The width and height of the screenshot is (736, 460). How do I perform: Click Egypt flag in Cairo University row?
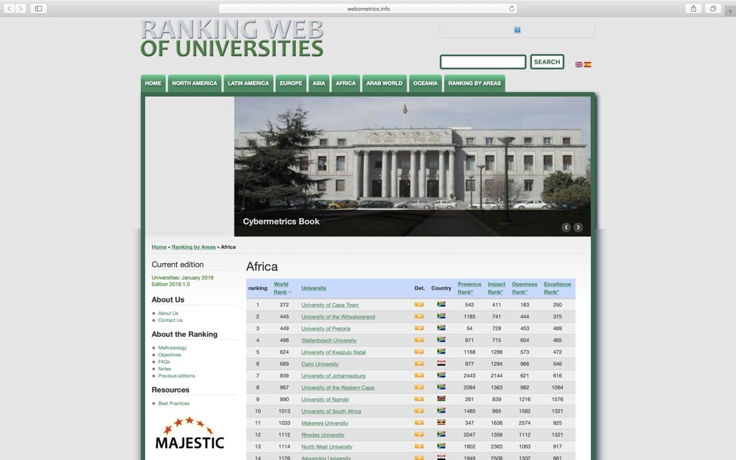click(441, 363)
